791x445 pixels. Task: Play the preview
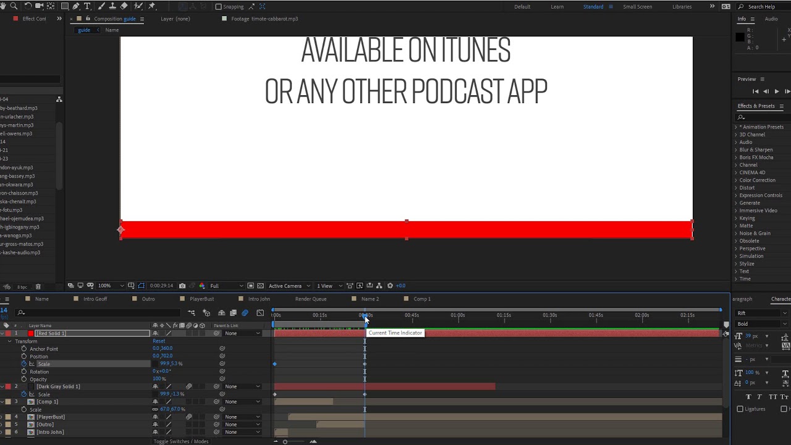(x=777, y=91)
